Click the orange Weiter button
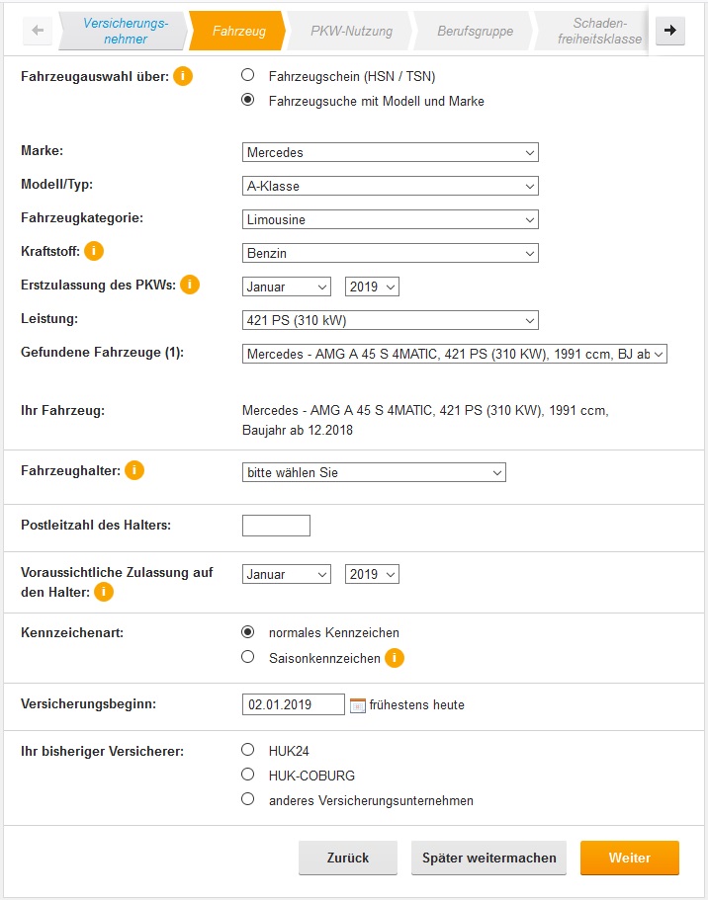Screen dimensions: 708x900 pos(629,858)
